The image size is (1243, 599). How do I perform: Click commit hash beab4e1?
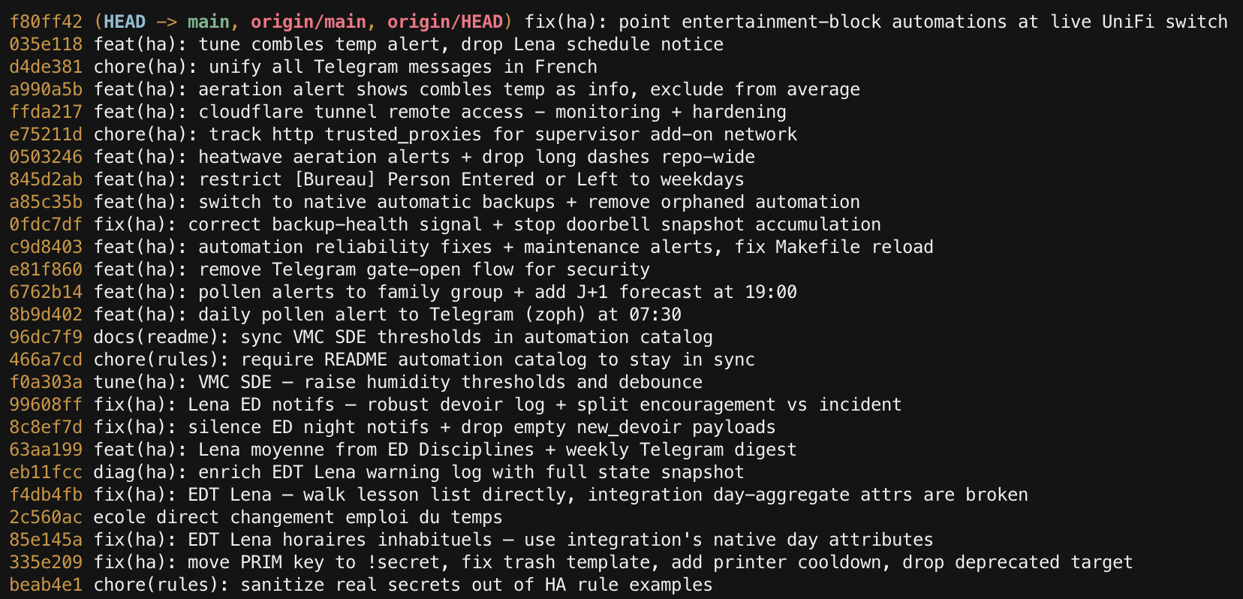(x=46, y=585)
